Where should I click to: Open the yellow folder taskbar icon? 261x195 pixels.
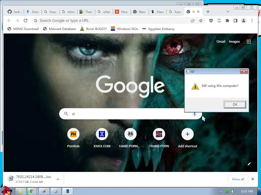coord(21,191)
